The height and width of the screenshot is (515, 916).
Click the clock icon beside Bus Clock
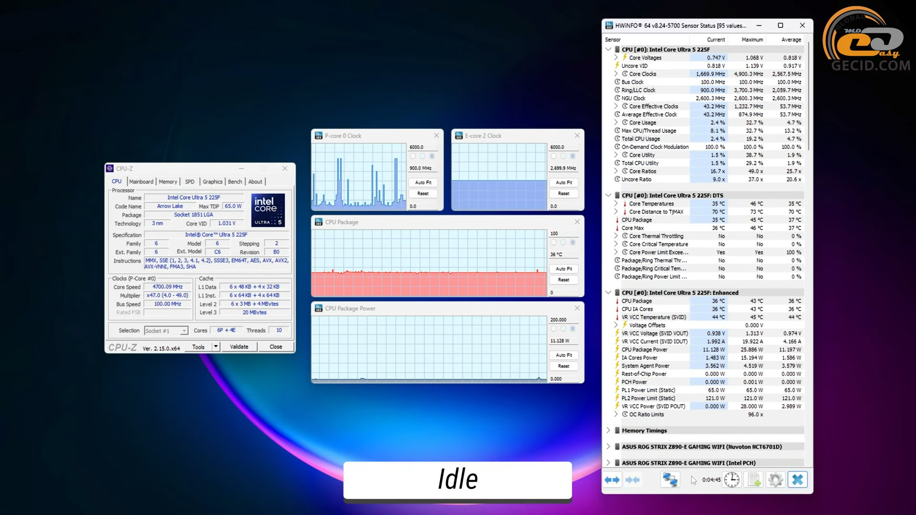pyautogui.click(x=617, y=82)
